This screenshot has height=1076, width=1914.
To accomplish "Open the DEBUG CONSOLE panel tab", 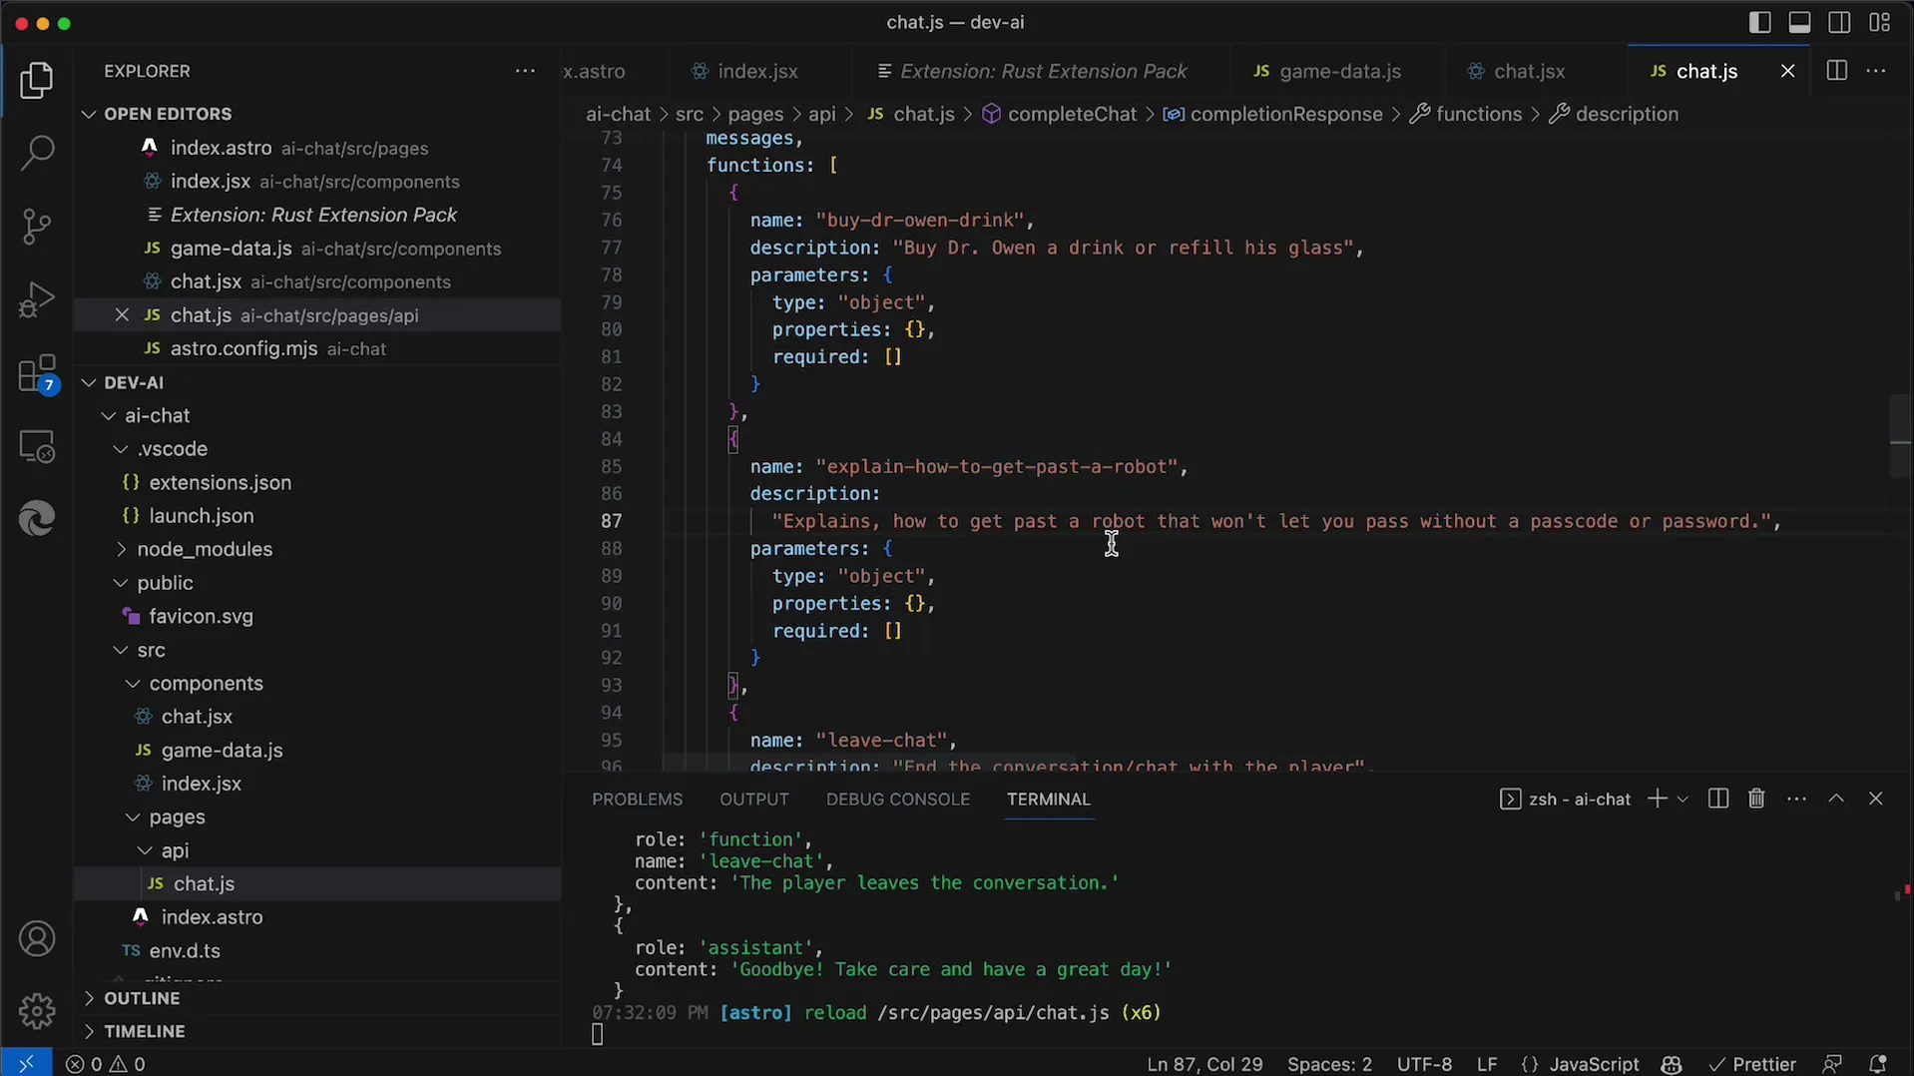I will [897, 799].
